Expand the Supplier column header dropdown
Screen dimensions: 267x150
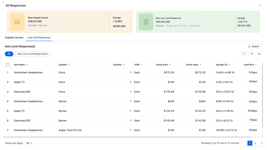(69, 65)
